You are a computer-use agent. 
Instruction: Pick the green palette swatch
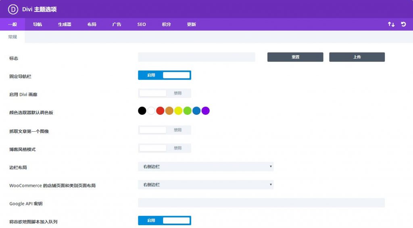click(187, 111)
